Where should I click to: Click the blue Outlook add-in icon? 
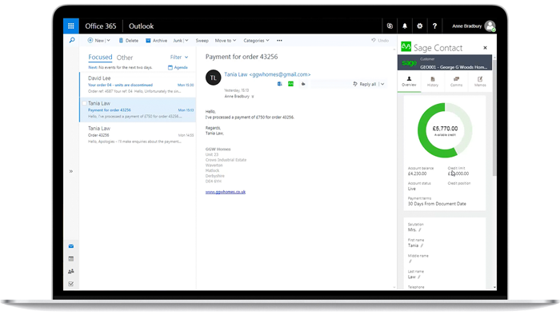(280, 84)
